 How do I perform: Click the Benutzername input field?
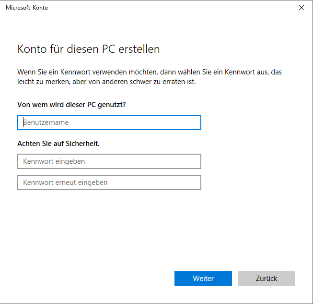tap(109, 122)
